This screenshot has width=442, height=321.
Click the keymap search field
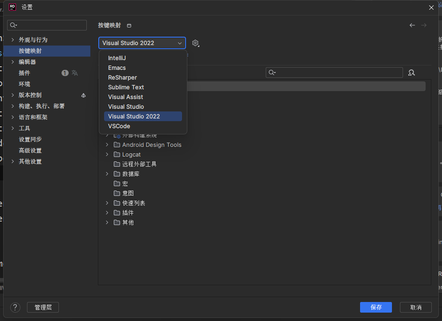point(334,73)
